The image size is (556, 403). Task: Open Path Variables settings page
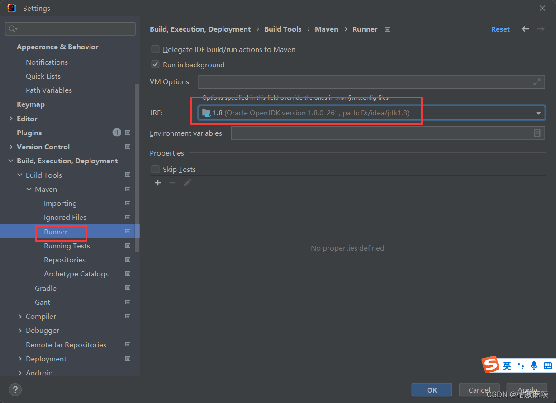pyautogui.click(x=49, y=90)
